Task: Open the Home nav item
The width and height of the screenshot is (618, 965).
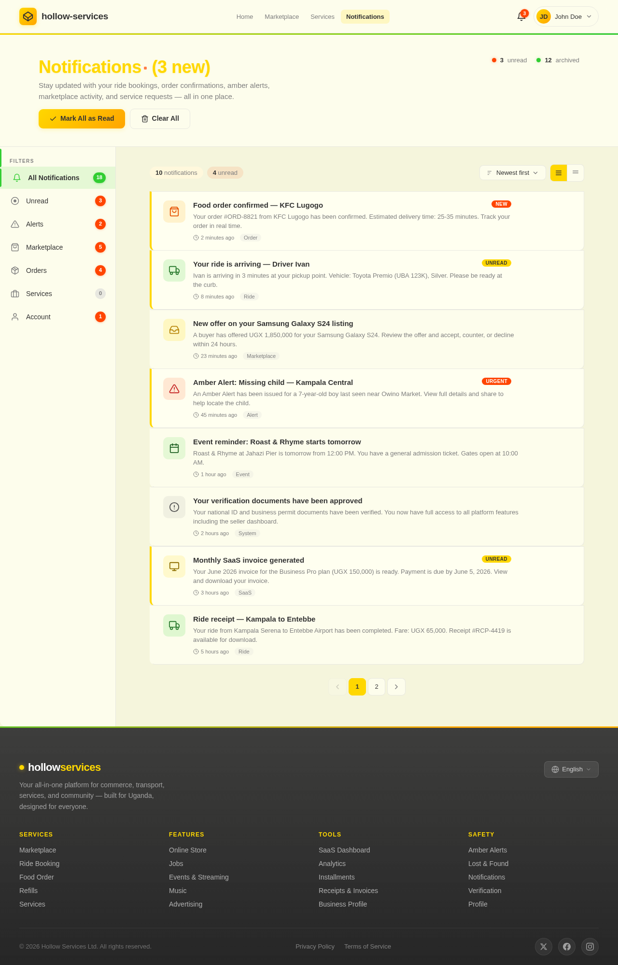Action: click(x=245, y=16)
